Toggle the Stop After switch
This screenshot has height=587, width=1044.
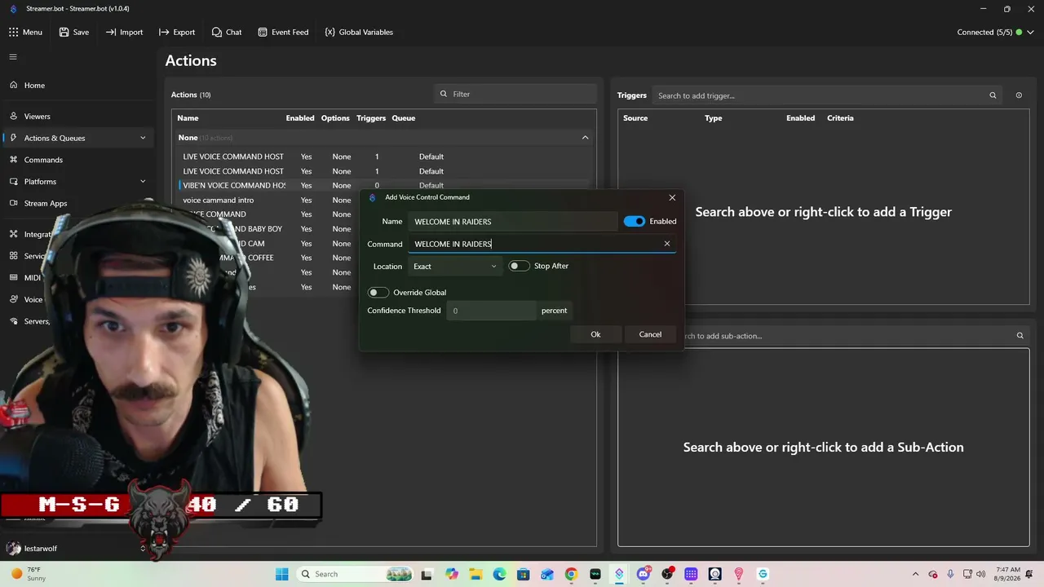point(519,266)
